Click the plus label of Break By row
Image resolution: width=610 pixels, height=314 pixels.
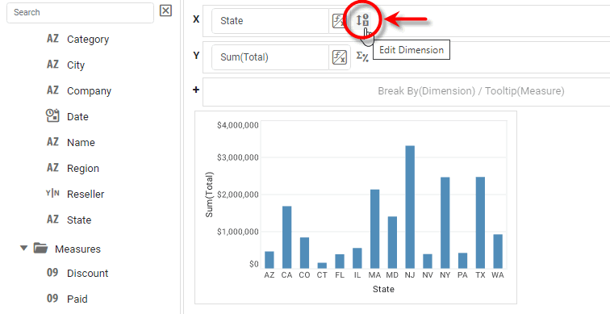tap(196, 90)
